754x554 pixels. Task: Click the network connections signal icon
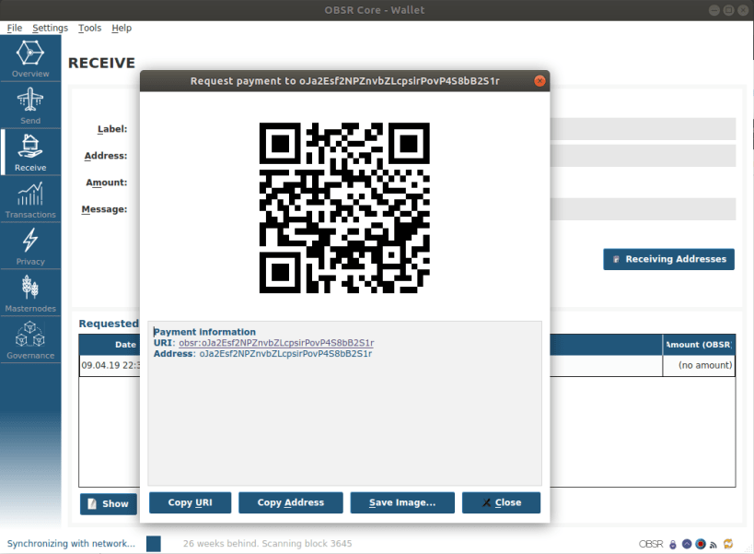pos(713,545)
